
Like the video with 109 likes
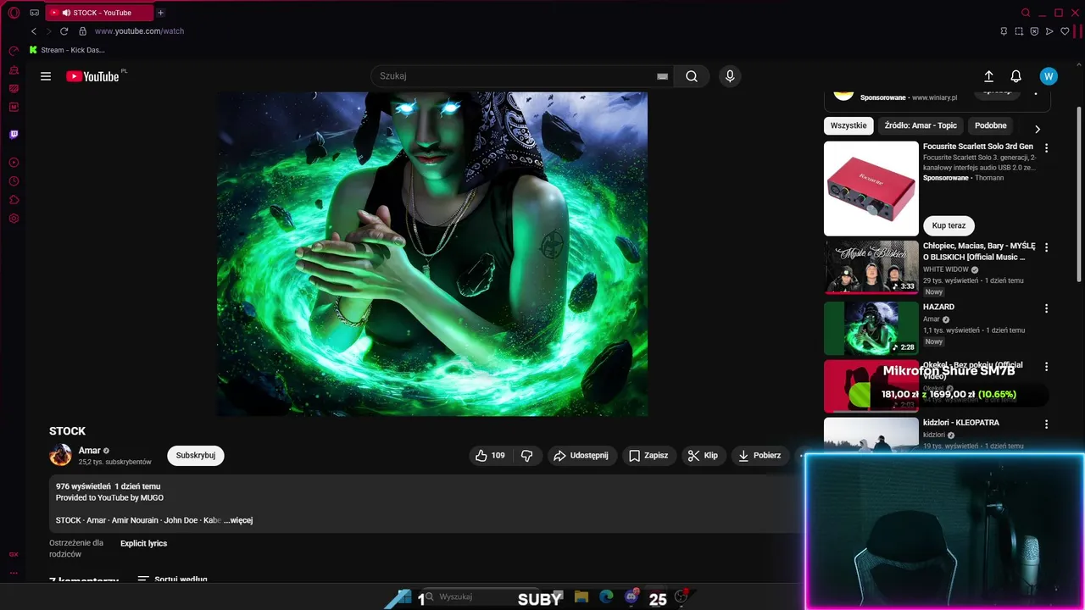coord(490,455)
